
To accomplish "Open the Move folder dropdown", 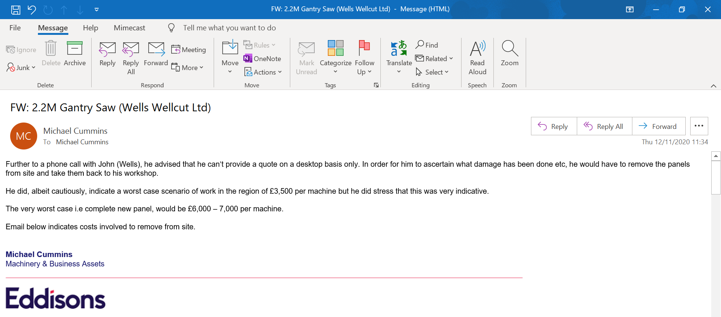I will pos(230,57).
